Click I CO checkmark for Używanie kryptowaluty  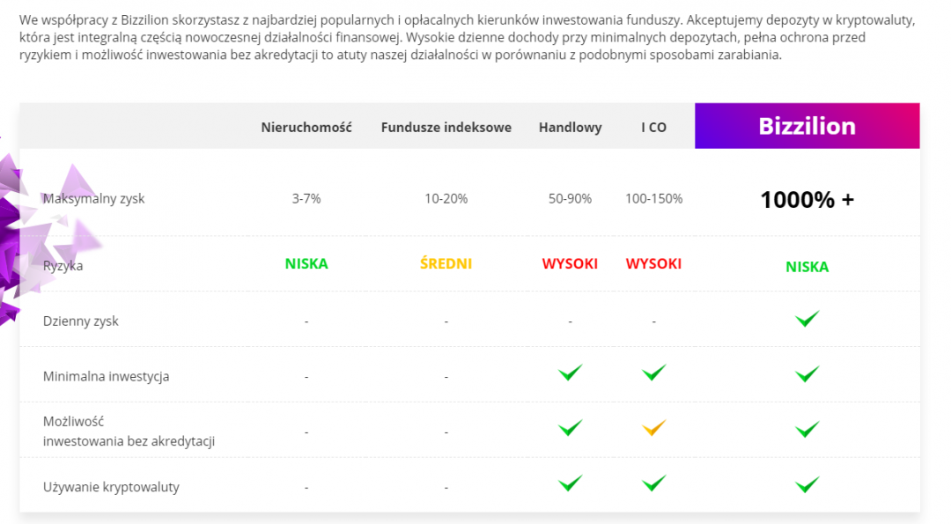[653, 483]
